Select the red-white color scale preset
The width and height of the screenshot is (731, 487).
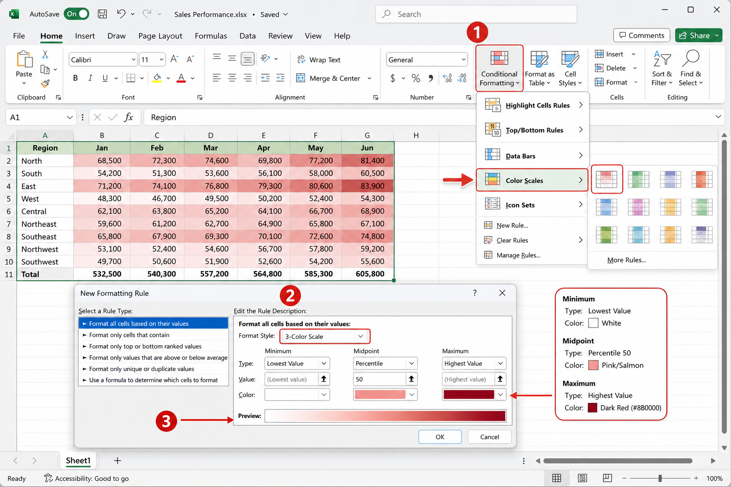point(606,179)
